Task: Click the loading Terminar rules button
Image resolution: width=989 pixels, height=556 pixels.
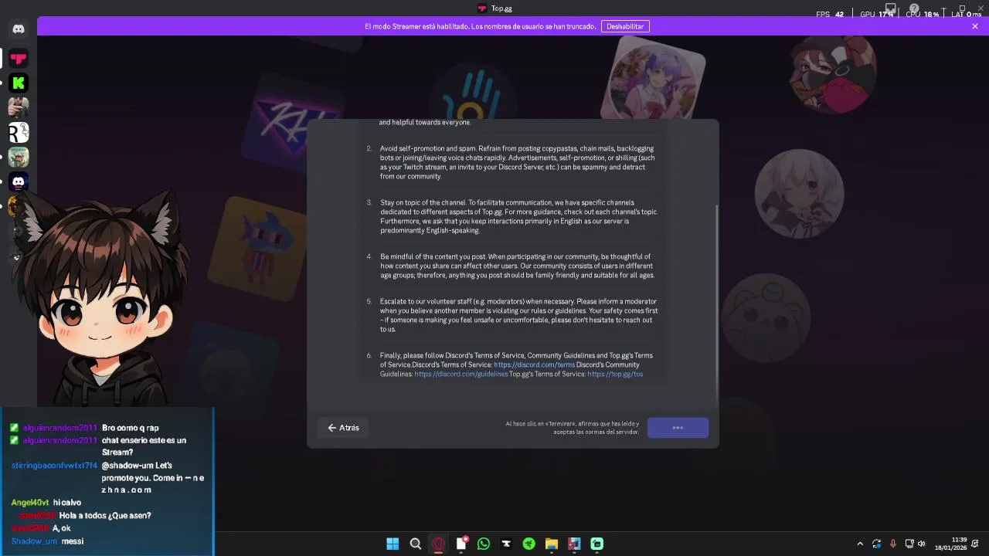Action: point(678,428)
